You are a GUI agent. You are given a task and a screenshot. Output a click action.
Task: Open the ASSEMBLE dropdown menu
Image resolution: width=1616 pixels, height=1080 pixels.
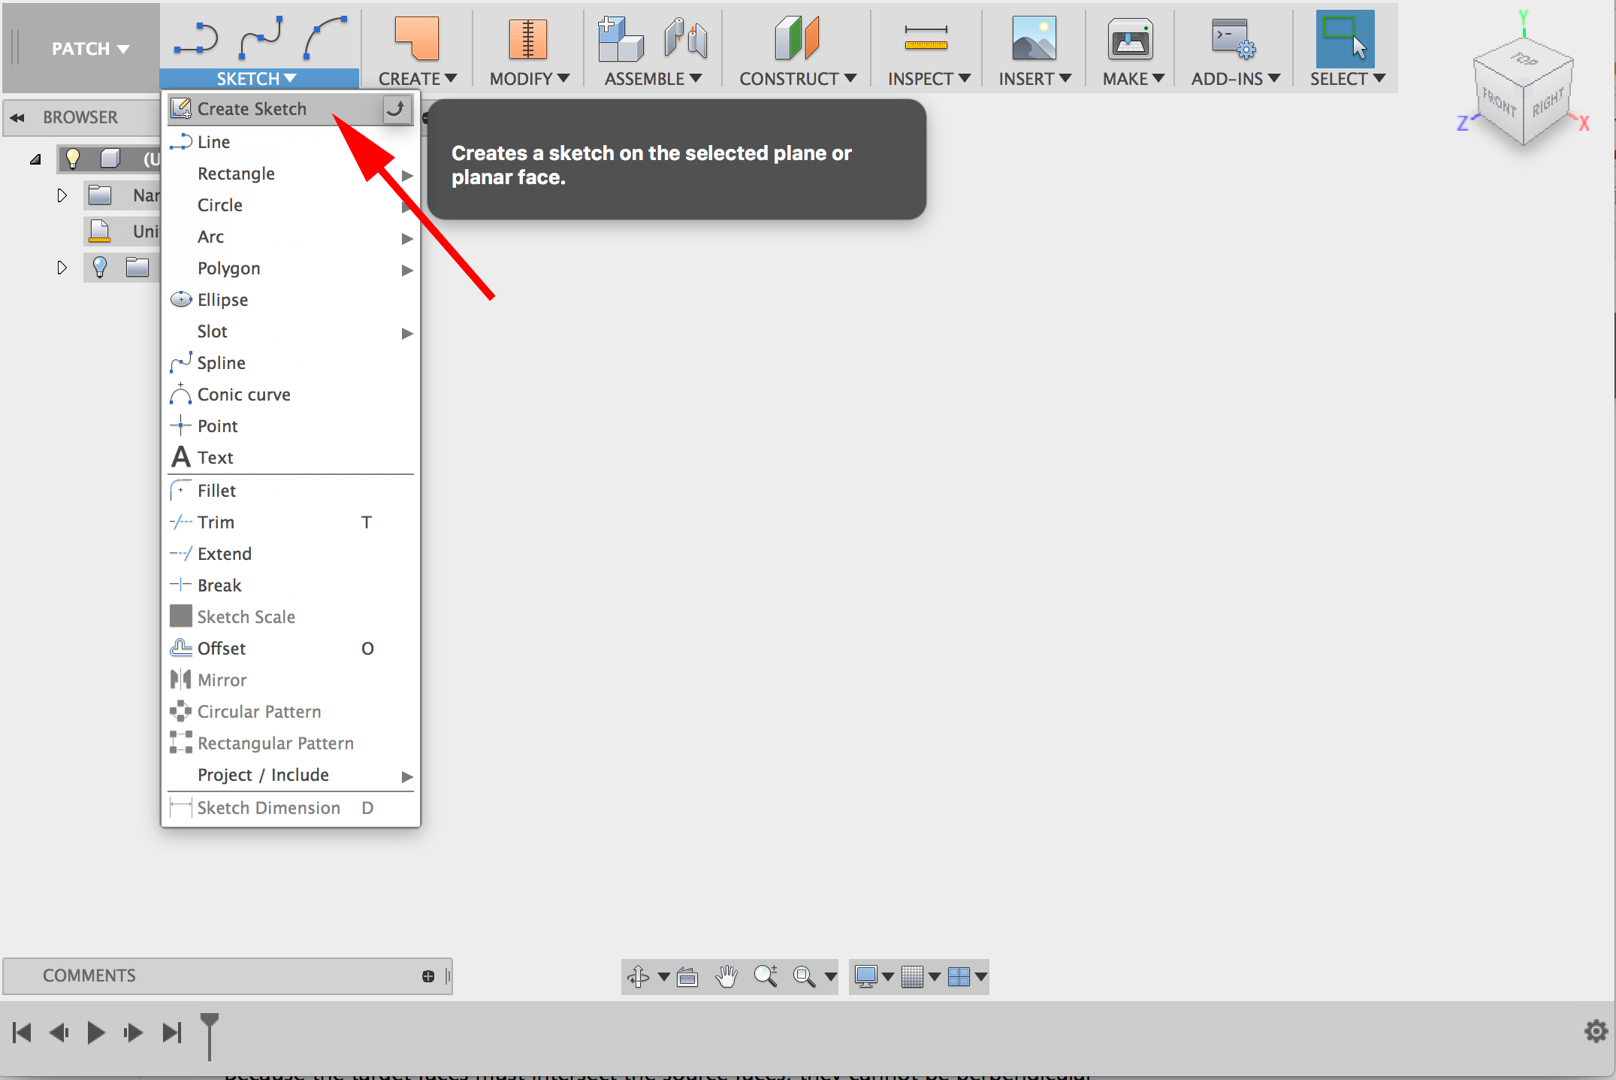point(653,79)
